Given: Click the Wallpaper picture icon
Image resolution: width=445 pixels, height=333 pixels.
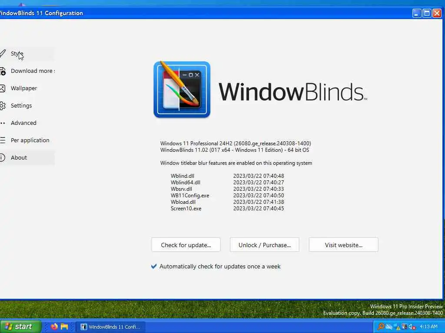Looking at the screenshot, I should [x=3, y=88].
